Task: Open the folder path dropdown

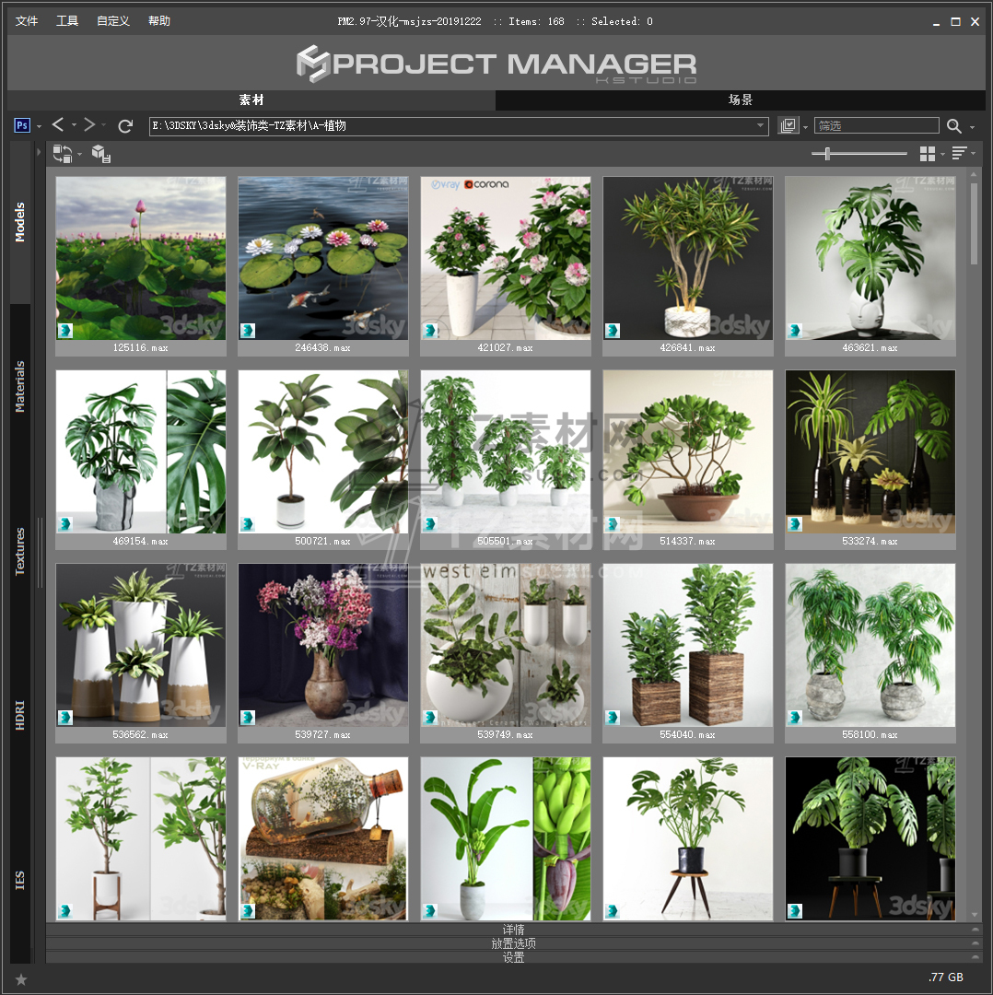Action: coord(761,126)
